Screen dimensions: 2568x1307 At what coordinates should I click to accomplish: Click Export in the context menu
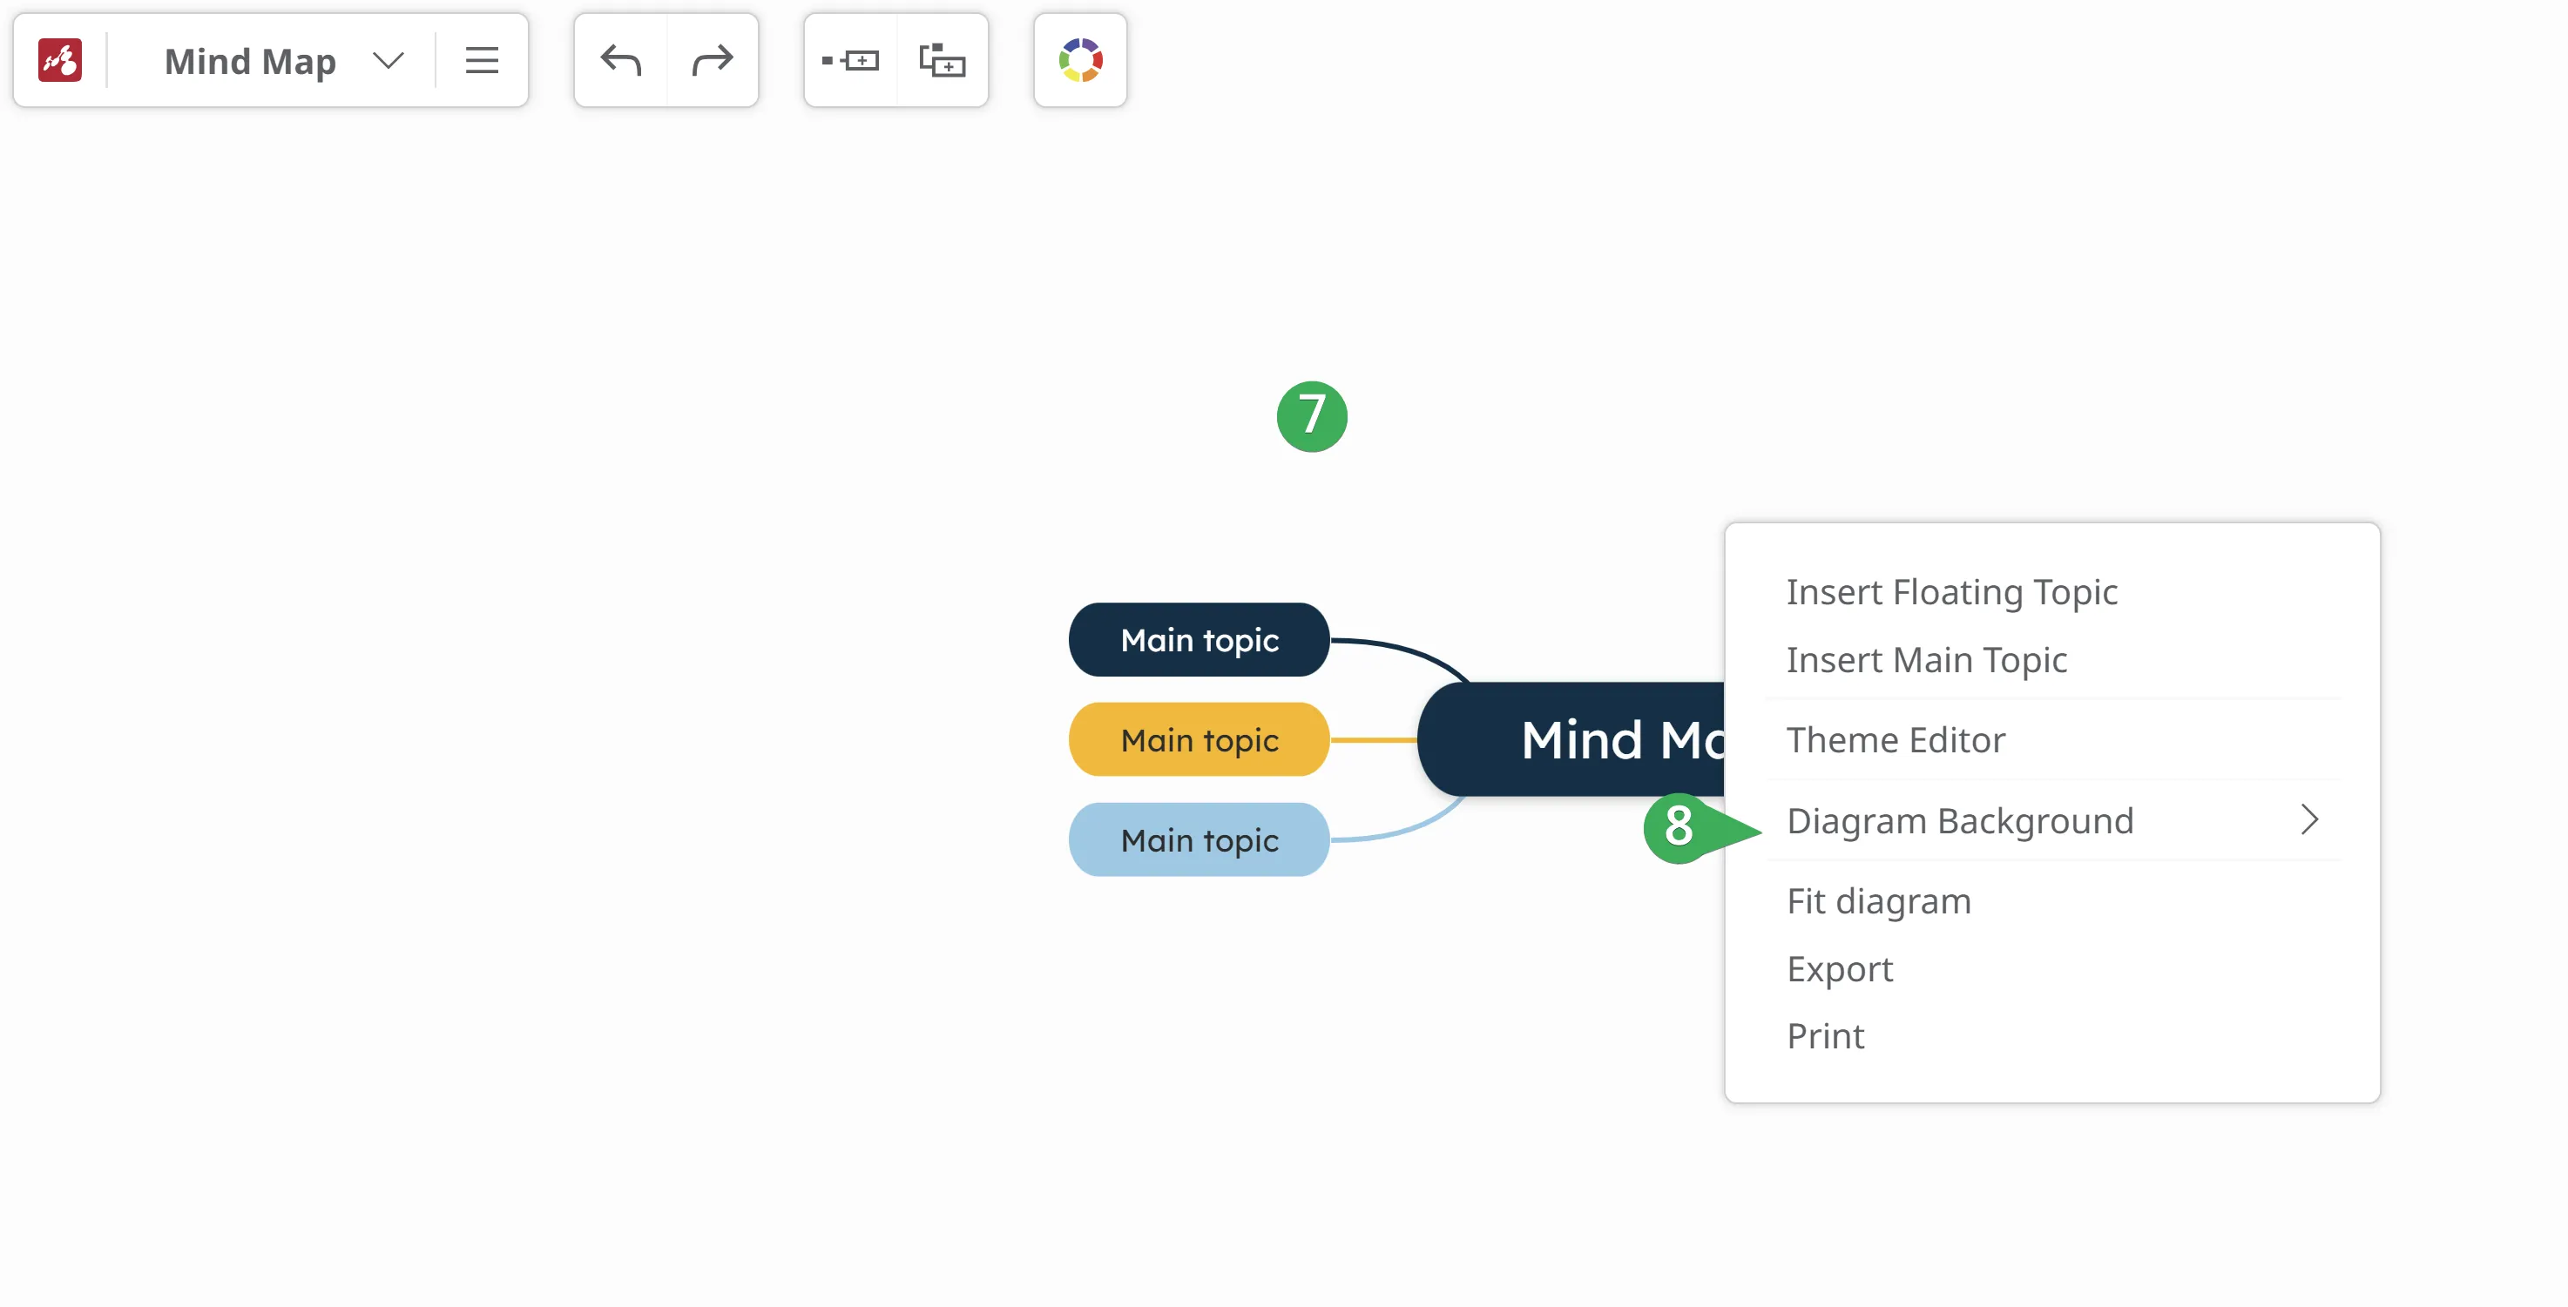point(1839,968)
